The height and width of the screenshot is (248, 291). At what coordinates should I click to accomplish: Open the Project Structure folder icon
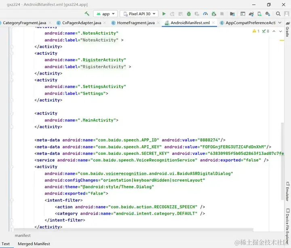click(x=232, y=14)
